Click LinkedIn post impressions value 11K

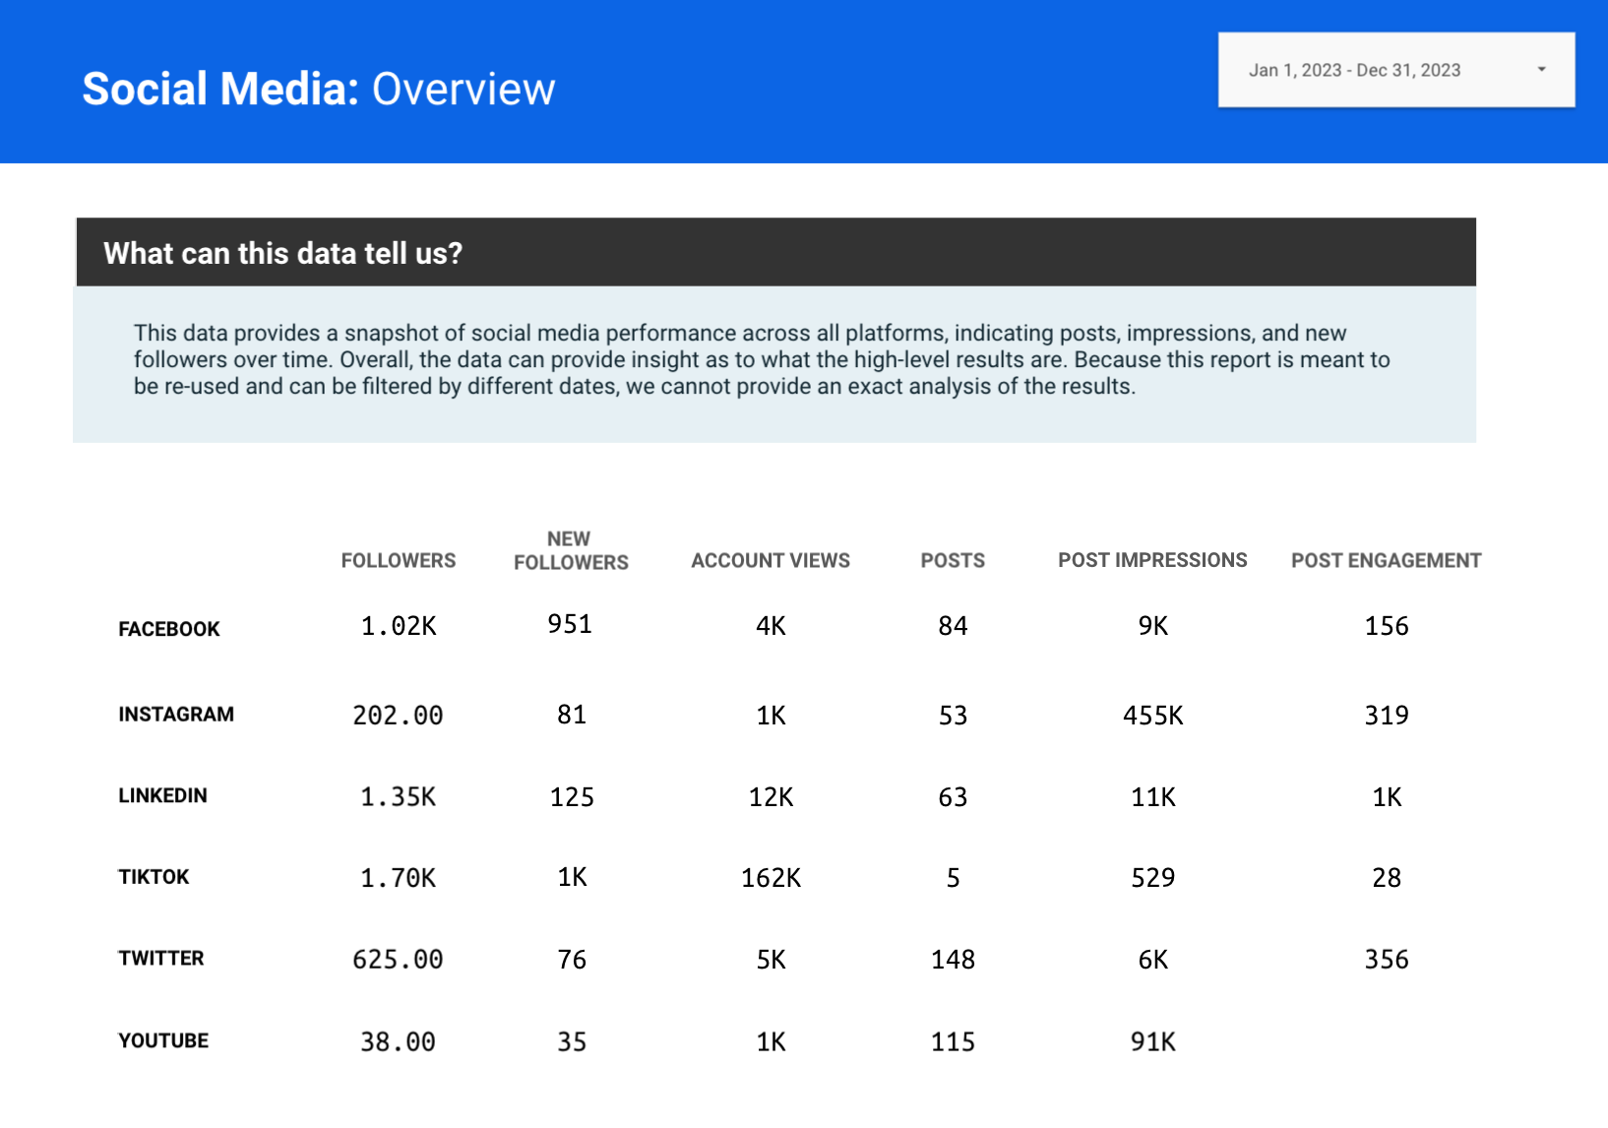click(x=1152, y=797)
